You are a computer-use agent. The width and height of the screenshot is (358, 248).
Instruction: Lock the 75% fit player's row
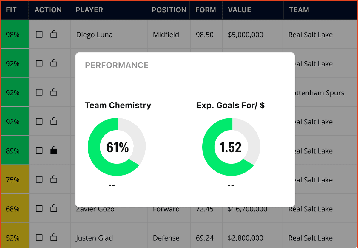[x=54, y=179]
